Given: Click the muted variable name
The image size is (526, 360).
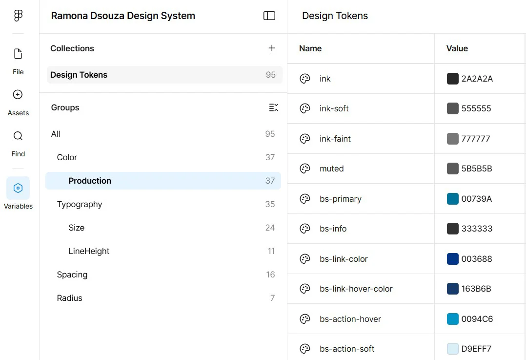Looking at the screenshot, I should point(331,169).
